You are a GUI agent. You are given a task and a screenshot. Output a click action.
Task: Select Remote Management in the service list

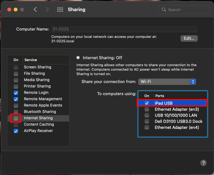click(43, 99)
